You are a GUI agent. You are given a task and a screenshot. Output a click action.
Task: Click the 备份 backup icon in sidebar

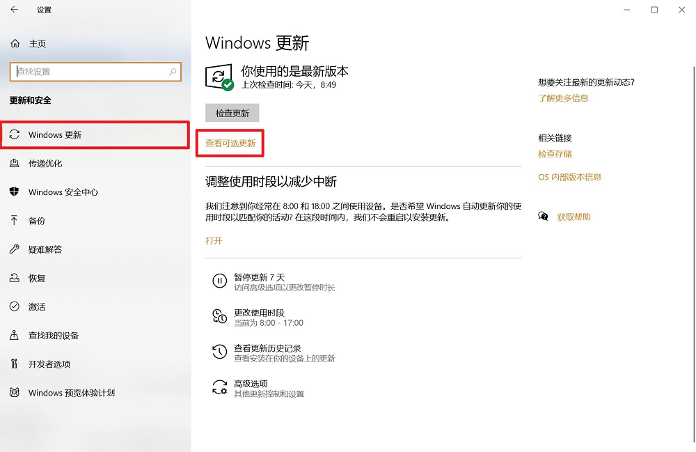point(15,221)
